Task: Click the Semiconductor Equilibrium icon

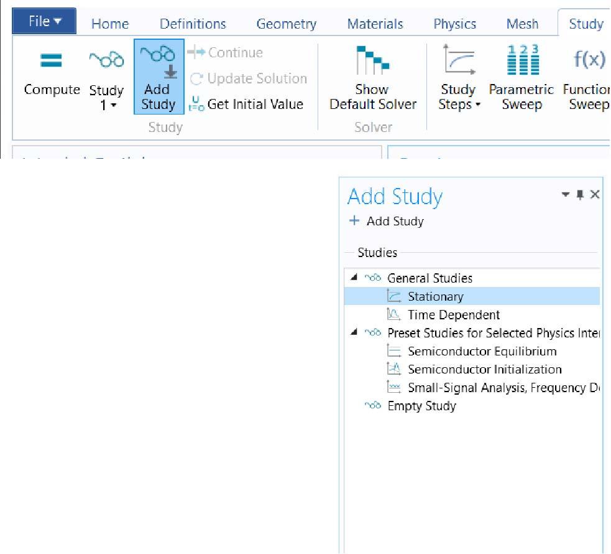Action: [393, 350]
